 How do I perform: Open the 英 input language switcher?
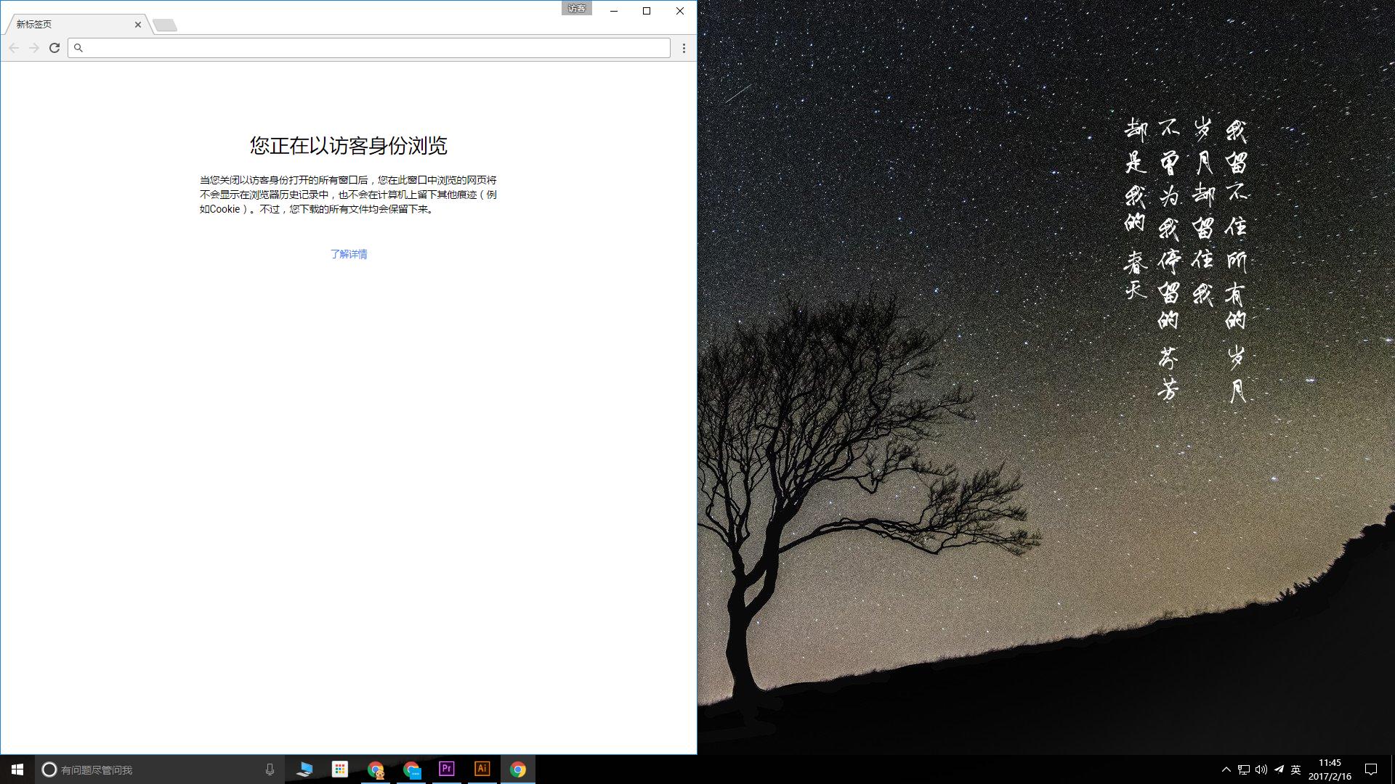coord(1295,769)
